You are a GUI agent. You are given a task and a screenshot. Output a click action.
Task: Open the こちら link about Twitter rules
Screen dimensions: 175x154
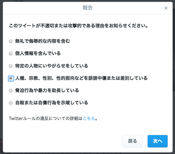(x=89, y=118)
